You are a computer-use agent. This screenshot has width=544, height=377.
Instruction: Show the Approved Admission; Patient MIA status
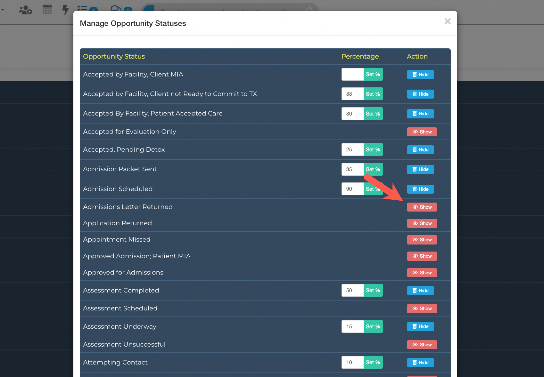click(x=422, y=256)
